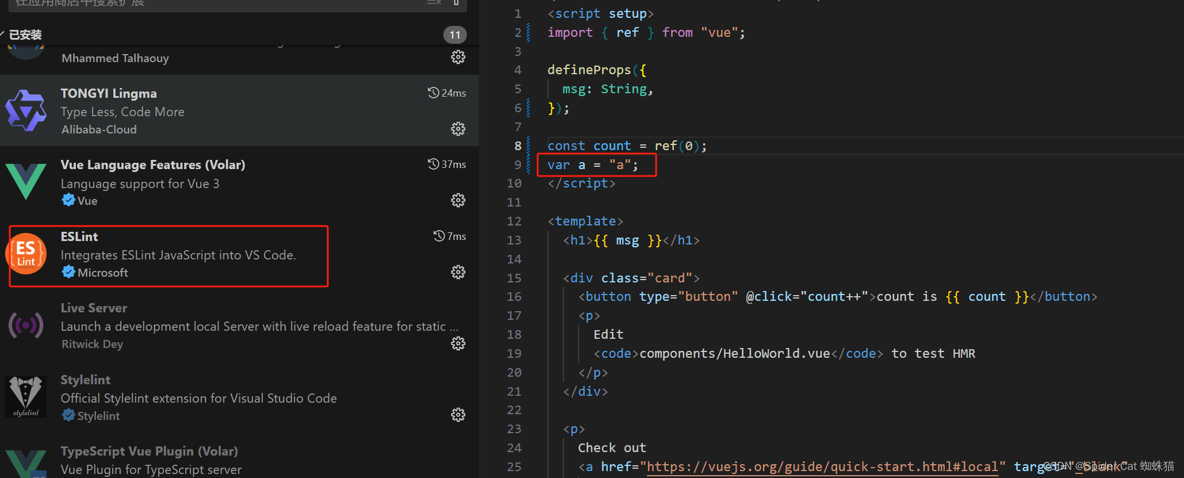Click the defineProps call on line 4

(x=596, y=70)
